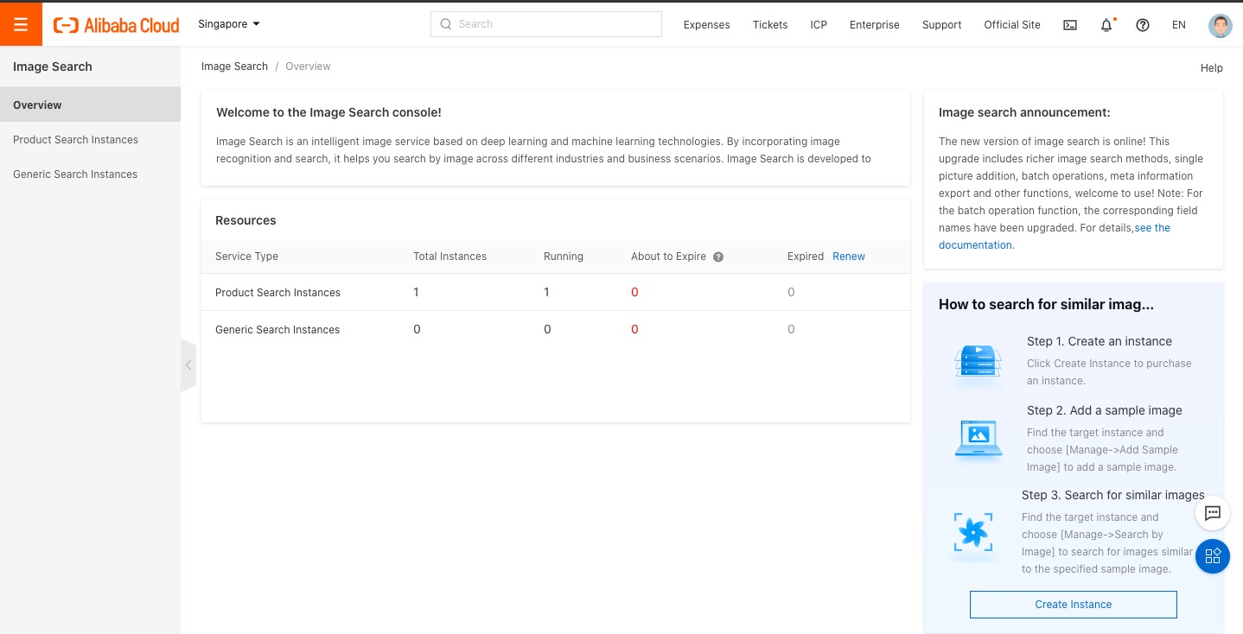Click the Running column header
1243x634 pixels.
(x=564, y=257)
